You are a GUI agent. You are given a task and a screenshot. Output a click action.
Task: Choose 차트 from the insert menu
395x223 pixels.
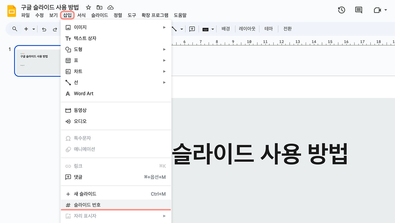click(x=116, y=72)
